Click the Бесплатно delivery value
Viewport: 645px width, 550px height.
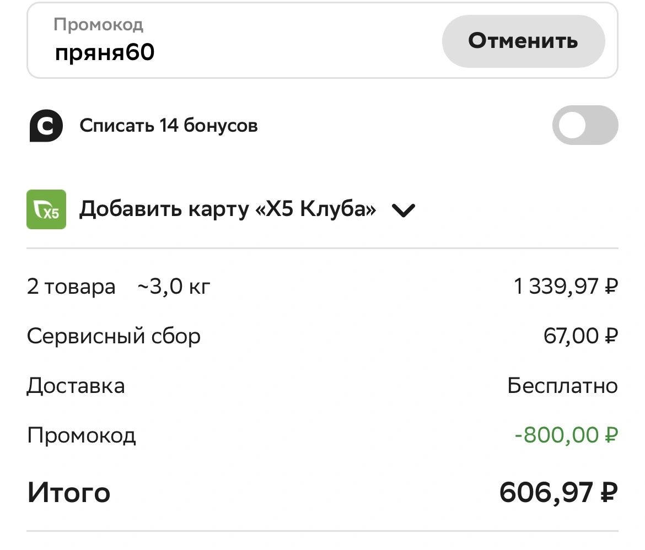pyautogui.click(x=563, y=386)
